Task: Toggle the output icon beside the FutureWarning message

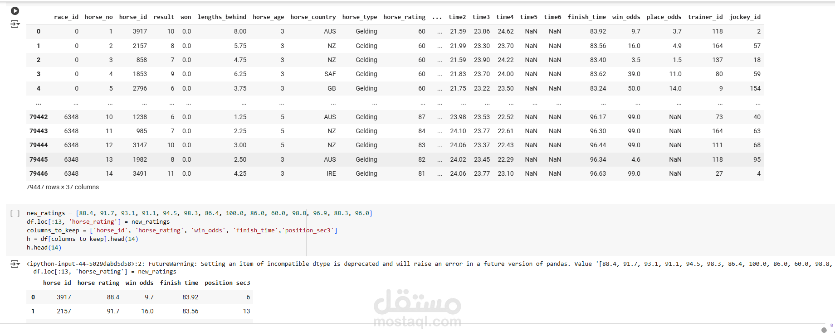Action: pos(15,264)
